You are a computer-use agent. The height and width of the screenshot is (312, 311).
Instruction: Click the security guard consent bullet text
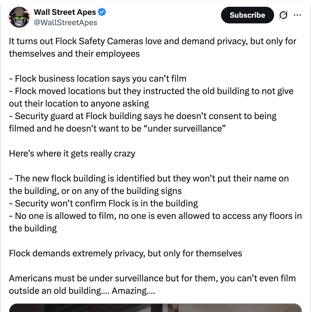coord(143,122)
